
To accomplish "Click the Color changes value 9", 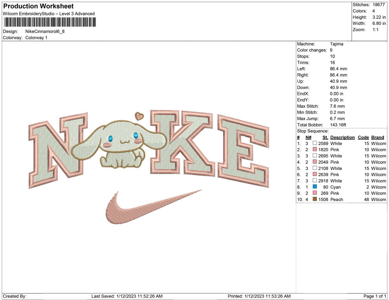I will pyautogui.click(x=331, y=50).
